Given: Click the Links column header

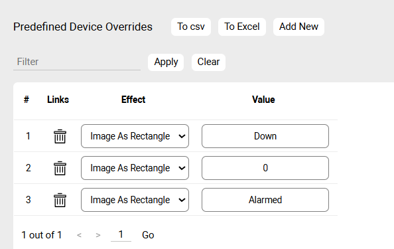Looking at the screenshot, I should point(58,100).
